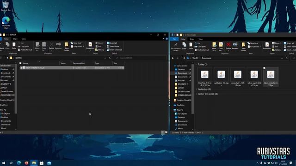The height and width of the screenshot is (166, 296).
Task: Expand New item dropdown in SERVER window
Action: pyautogui.click(x=77, y=43)
